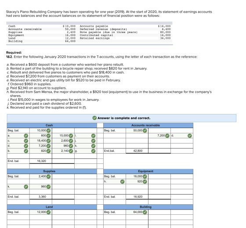This screenshot has height=228, width=246.
Task: Click the checkmark next to Supplies 2,400 beginning balance
Action: 49,177
